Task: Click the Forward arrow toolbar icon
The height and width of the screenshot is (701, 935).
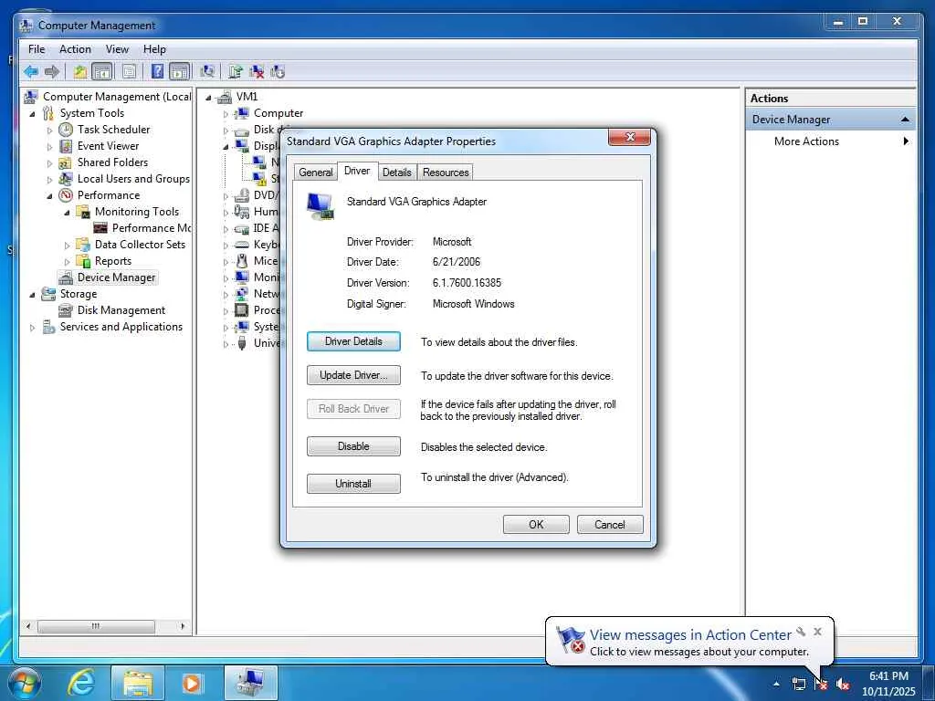Action: [52, 72]
